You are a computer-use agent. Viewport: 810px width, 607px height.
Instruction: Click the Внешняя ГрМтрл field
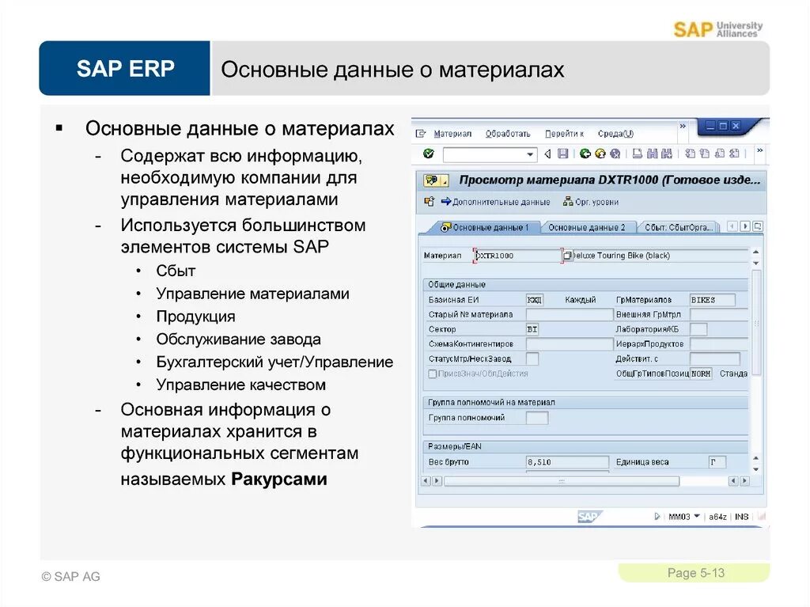719,314
